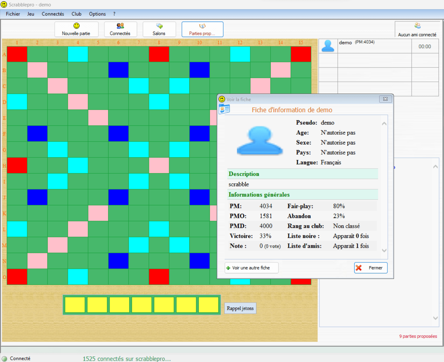The image size is (444, 362).
Task: Click the up arrow of the chat panel scrollbar
Action: tap(435, 167)
